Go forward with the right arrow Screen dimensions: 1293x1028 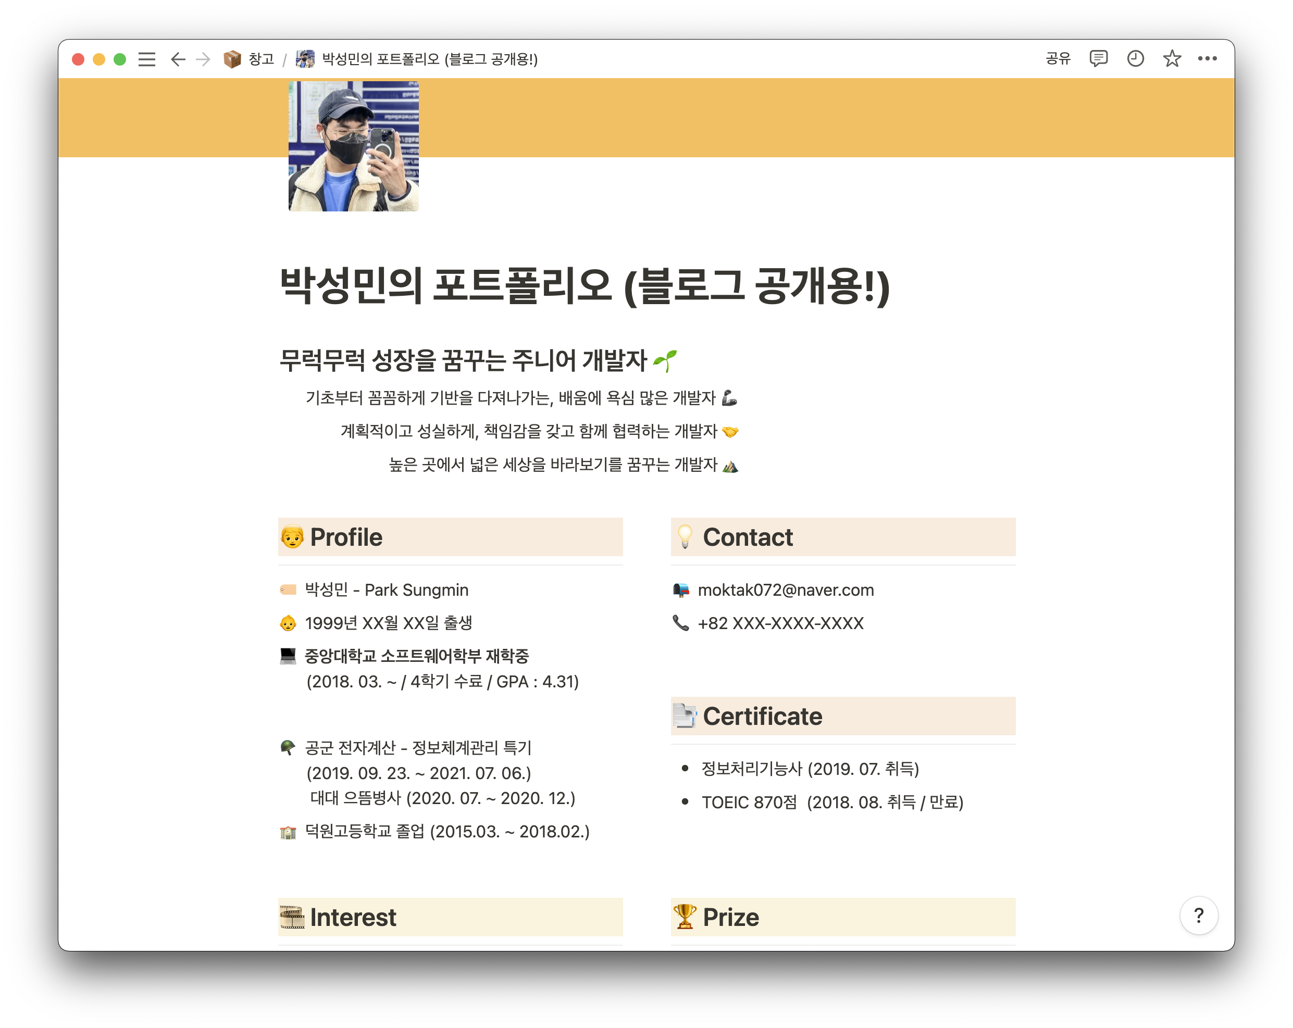click(203, 59)
